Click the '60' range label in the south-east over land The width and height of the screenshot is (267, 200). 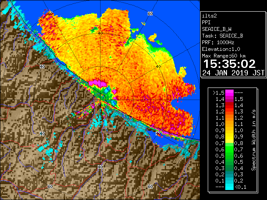point(150,186)
